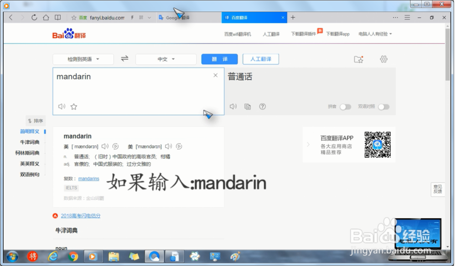Open the Windows Start button
The width and height of the screenshot is (456, 266).
pyautogui.click(x=12, y=257)
